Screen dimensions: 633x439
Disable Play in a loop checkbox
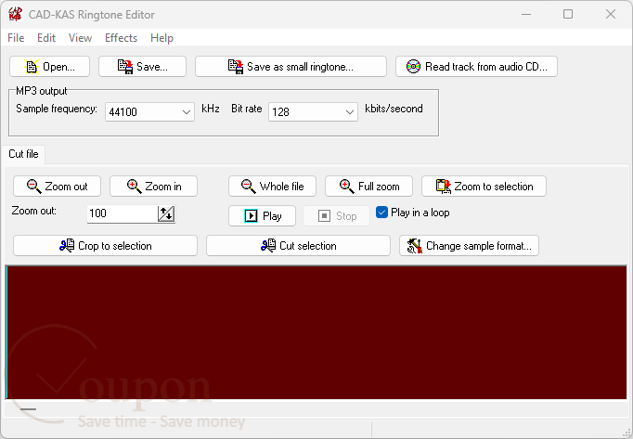click(x=381, y=213)
